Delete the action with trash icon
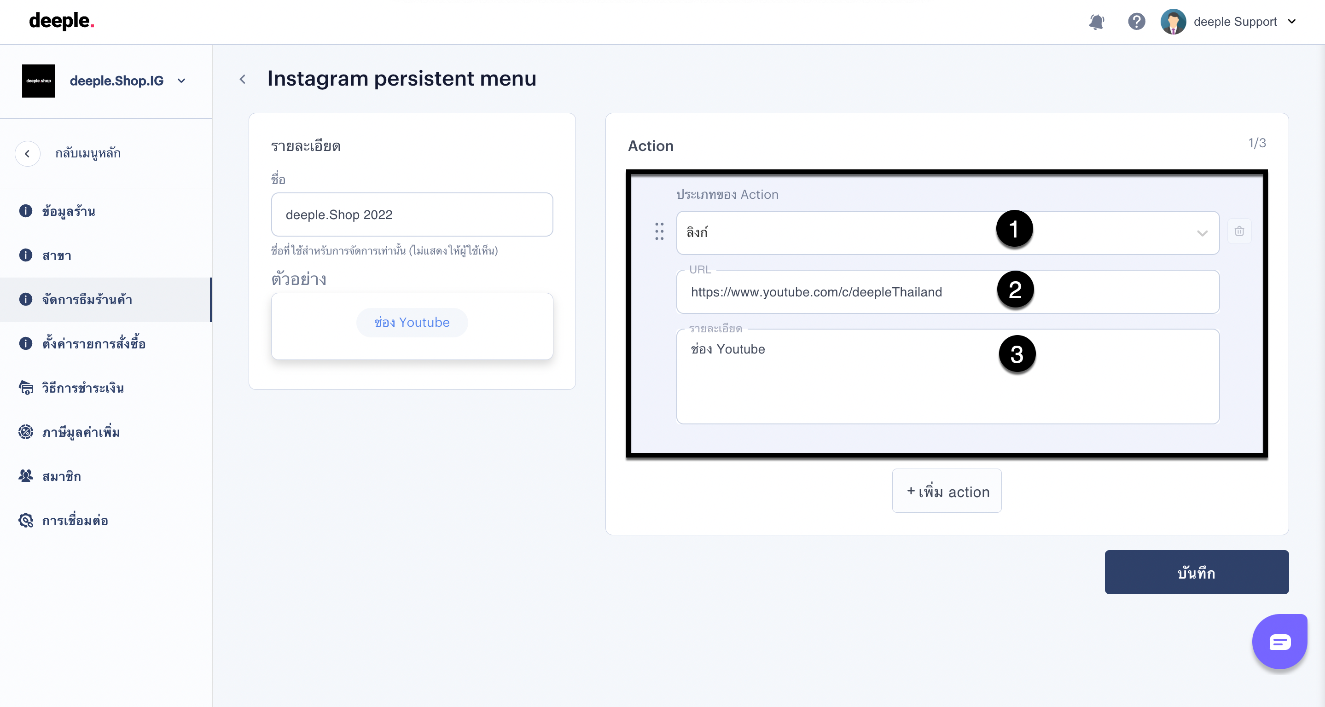The height and width of the screenshot is (707, 1325). (1239, 232)
